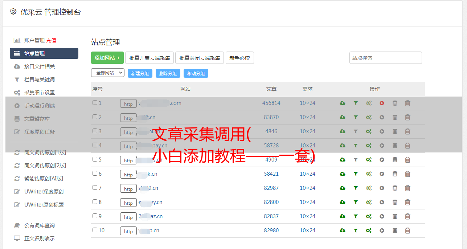Click the red 充值 link
The width and height of the screenshot is (467, 249).
pos(51,40)
